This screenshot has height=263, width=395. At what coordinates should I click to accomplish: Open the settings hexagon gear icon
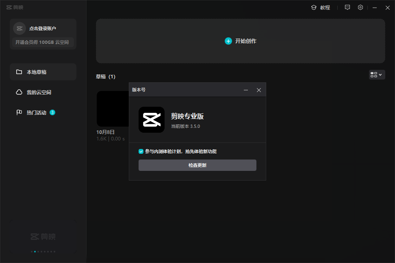coord(360,7)
